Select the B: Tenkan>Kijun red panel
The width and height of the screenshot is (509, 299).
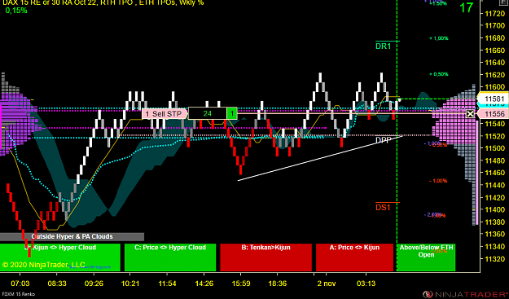click(265, 257)
